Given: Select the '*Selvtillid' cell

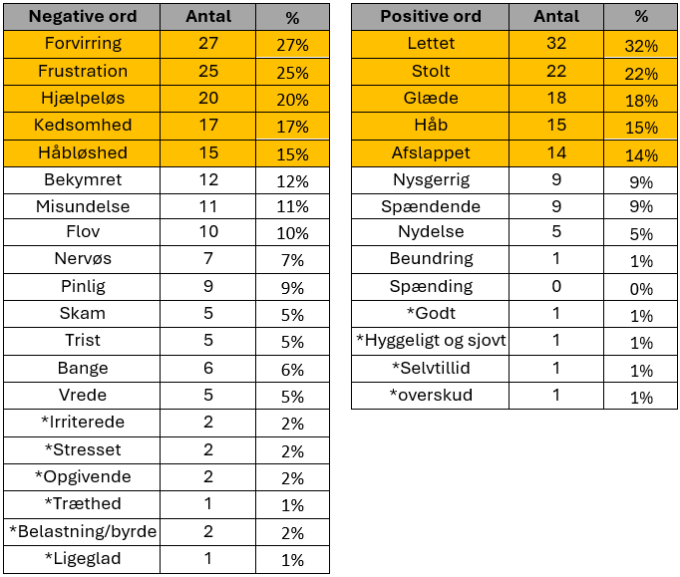Looking at the screenshot, I should (431, 368).
